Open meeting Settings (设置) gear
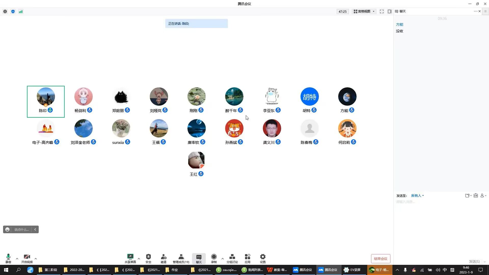 pos(263,257)
